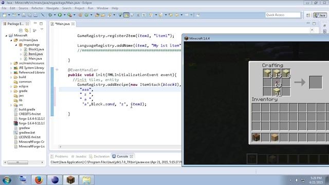
Task: Click the New Java Class icon
Action: pos(86,15)
